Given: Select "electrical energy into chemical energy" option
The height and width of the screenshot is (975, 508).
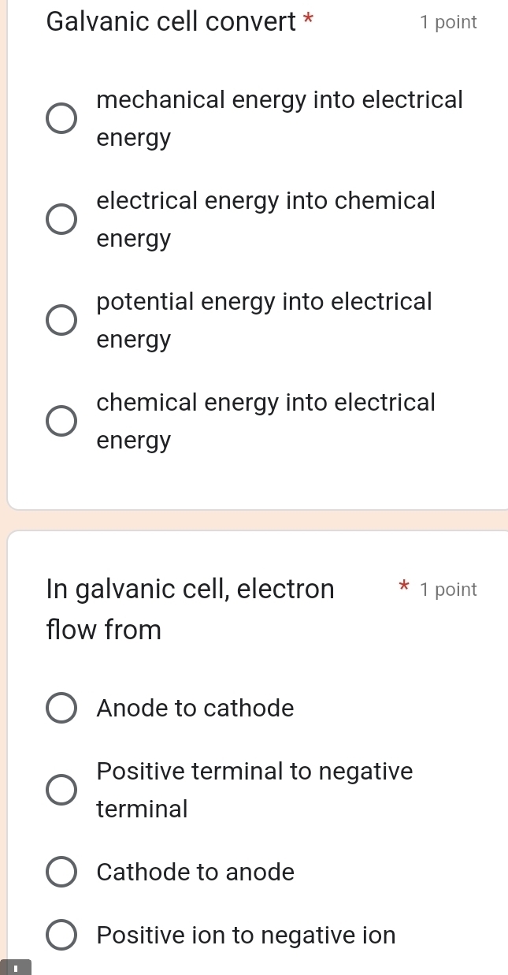Looking at the screenshot, I should coord(61,218).
